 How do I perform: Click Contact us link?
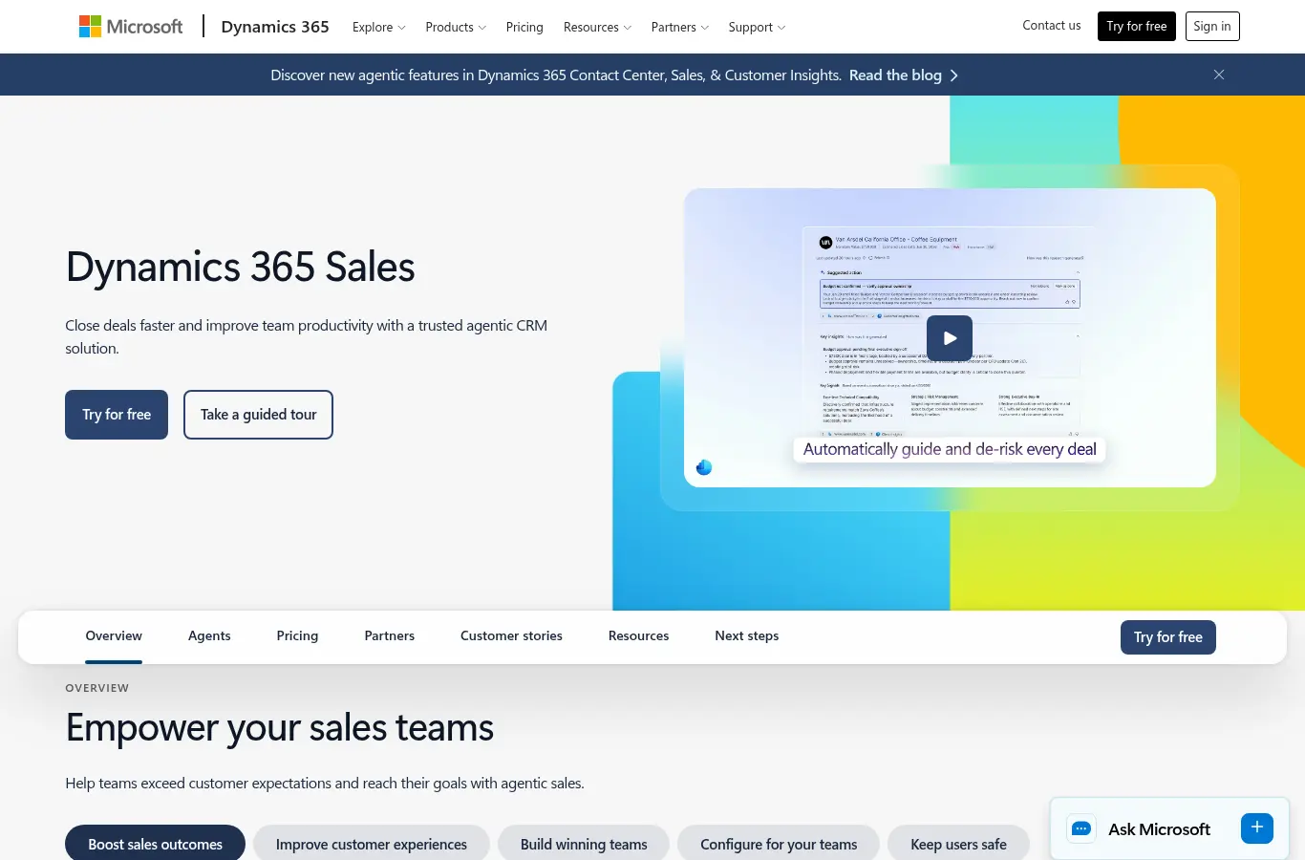[1052, 26]
